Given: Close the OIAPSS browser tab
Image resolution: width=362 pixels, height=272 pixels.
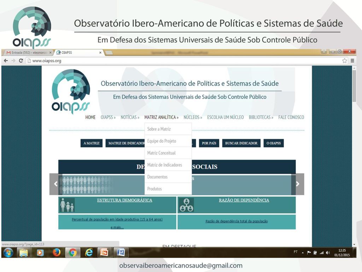Looking at the screenshot, I should tap(100, 52).
